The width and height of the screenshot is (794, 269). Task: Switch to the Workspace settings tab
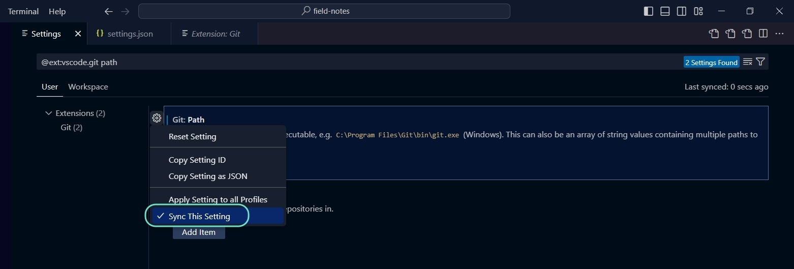(88, 87)
